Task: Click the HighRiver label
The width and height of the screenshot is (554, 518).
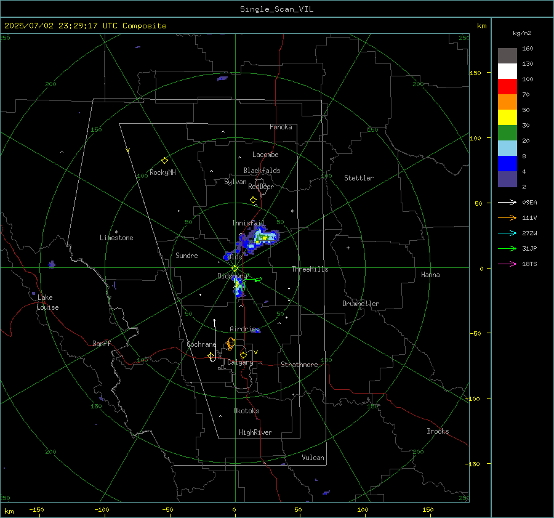Action: tap(255, 433)
